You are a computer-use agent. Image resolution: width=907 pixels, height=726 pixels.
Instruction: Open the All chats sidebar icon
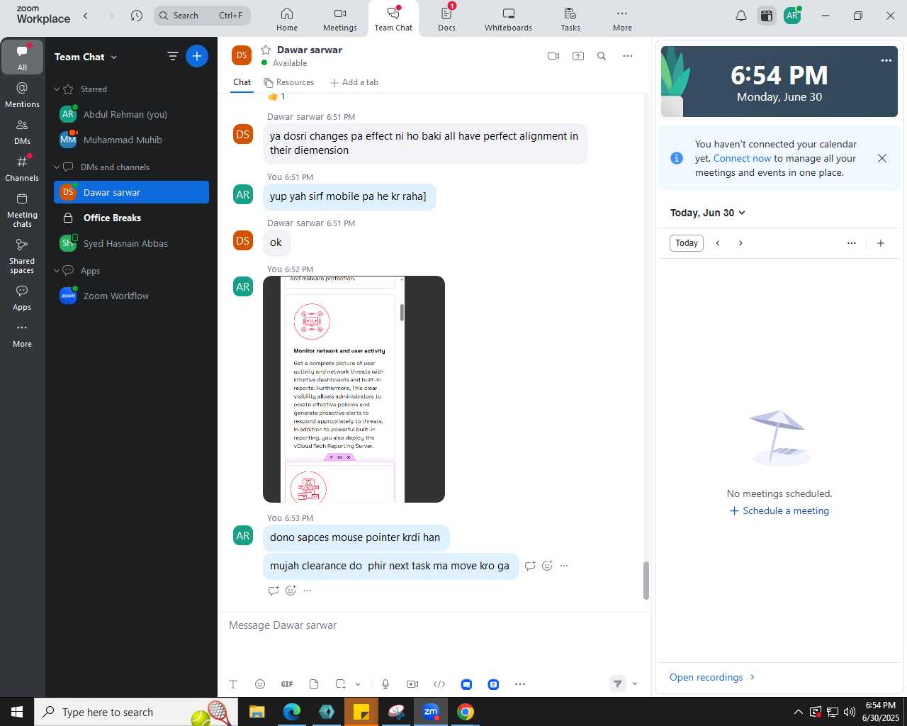pyautogui.click(x=22, y=57)
